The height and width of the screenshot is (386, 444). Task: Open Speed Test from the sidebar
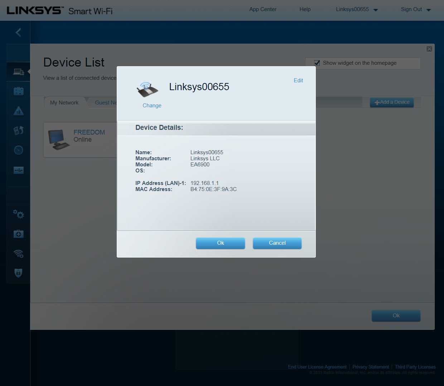(19, 150)
